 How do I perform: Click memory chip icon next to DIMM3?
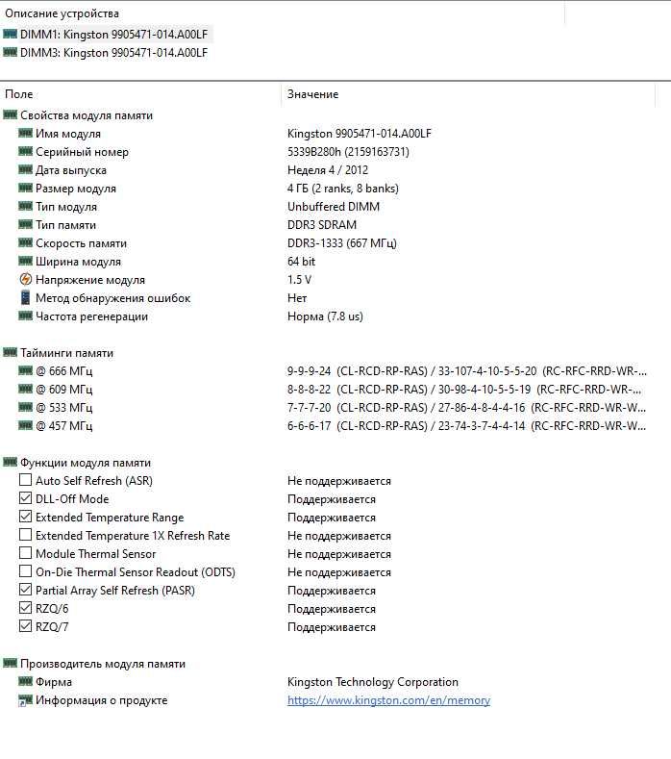pyautogui.click(x=10, y=52)
